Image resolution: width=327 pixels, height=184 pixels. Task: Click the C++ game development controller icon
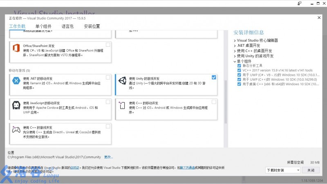click(16, 129)
